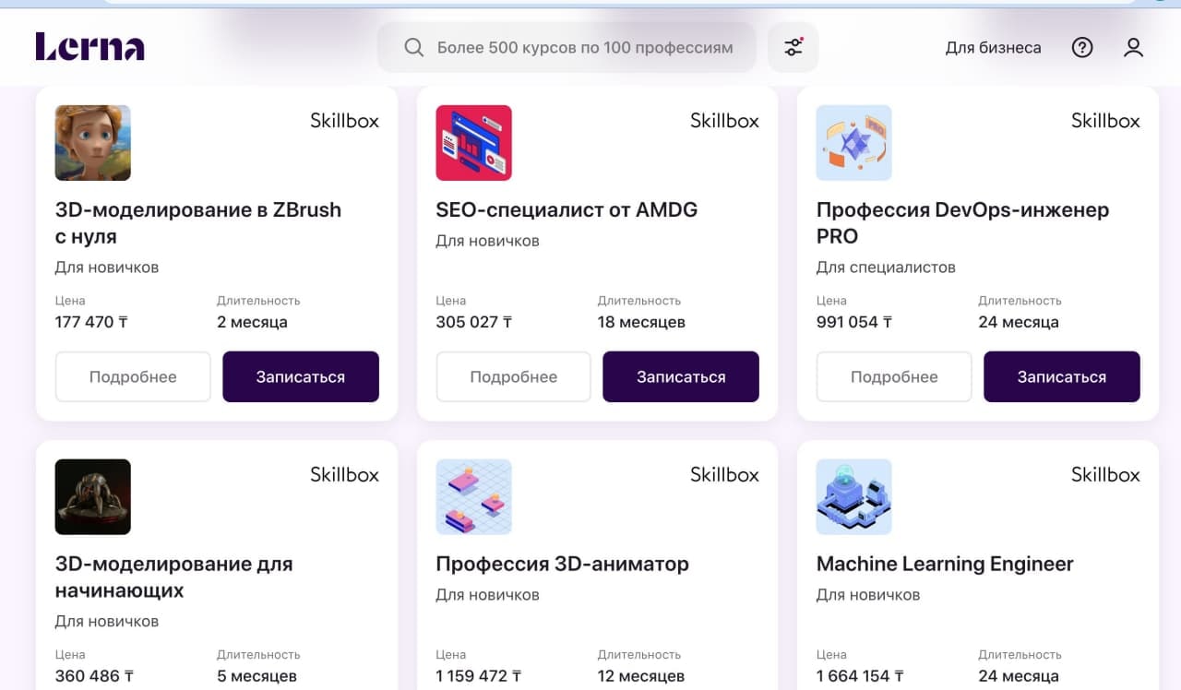
Task: Open the Machine Learning Engineer title
Action: point(945,564)
